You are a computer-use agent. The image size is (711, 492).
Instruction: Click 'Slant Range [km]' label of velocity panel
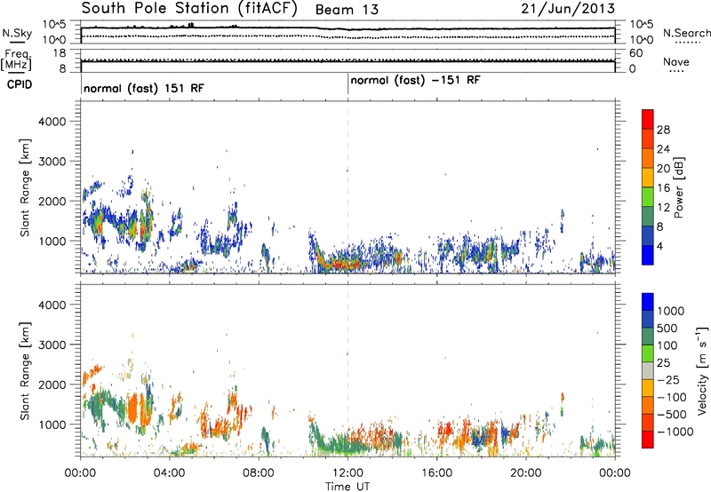(25, 371)
